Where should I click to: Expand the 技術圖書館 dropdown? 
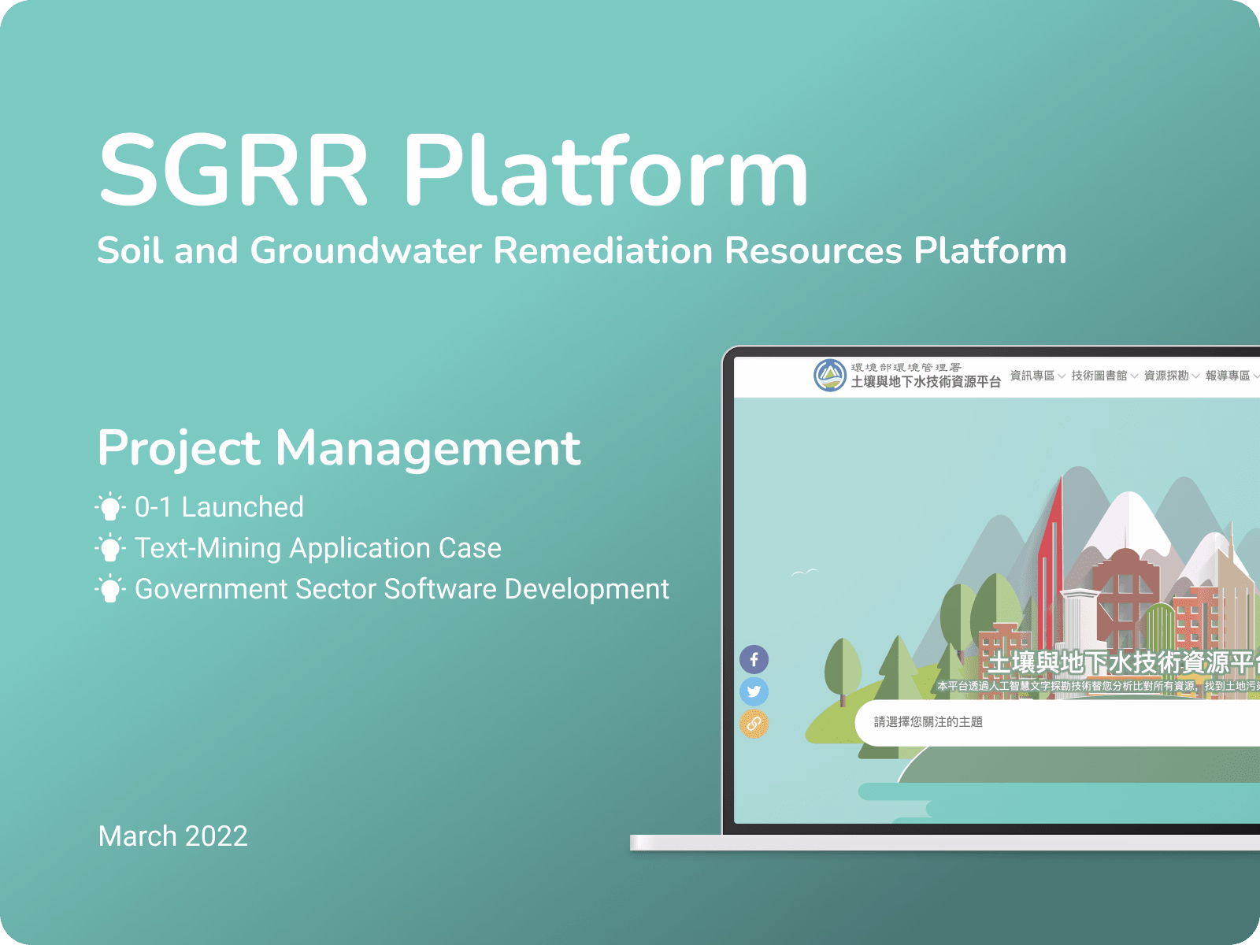point(1134,376)
